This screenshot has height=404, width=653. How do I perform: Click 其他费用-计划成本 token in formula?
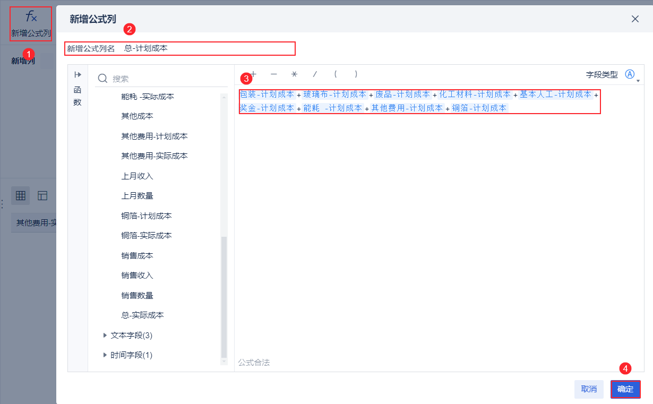click(x=407, y=108)
